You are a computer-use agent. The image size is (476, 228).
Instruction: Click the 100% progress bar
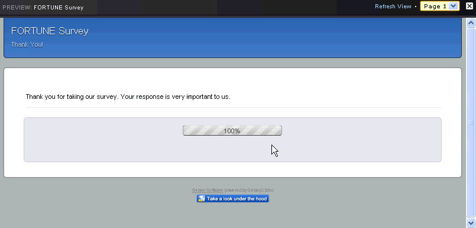[232, 131]
